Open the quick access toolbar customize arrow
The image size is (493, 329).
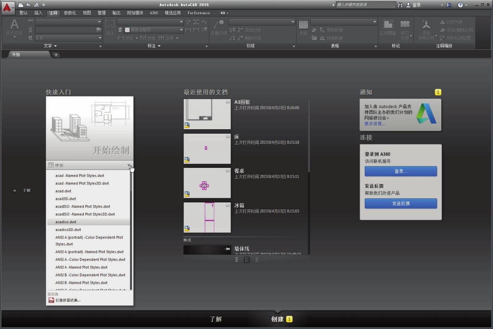click(44, 5)
